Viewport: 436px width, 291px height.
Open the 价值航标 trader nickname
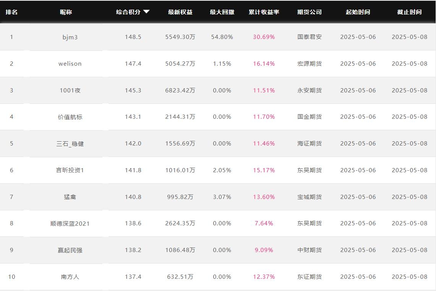(70, 117)
